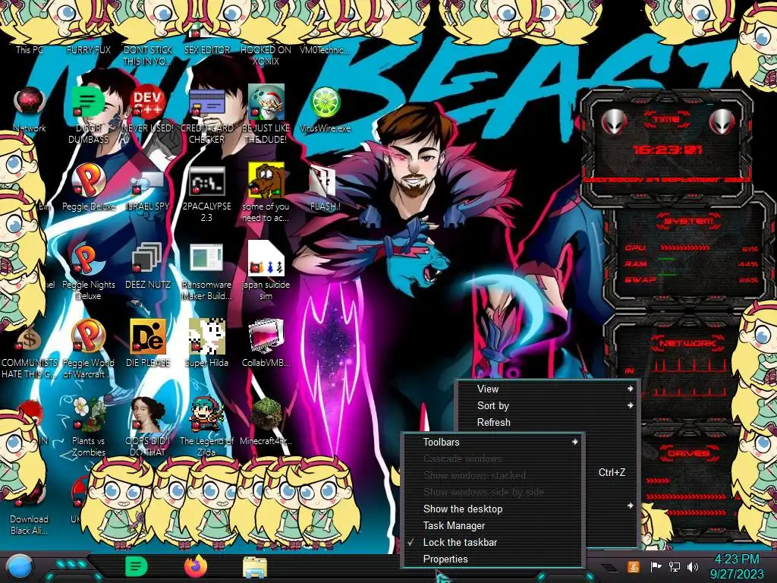Viewport: 777px width, 583px height.
Task: Click the left alien head on the time widget
Action: pos(614,121)
